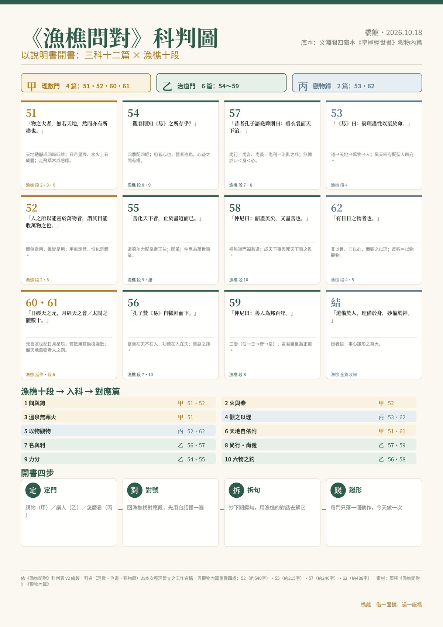Click the 拆句 step card
Viewport: 443px width, 627px height.
tap(272, 513)
